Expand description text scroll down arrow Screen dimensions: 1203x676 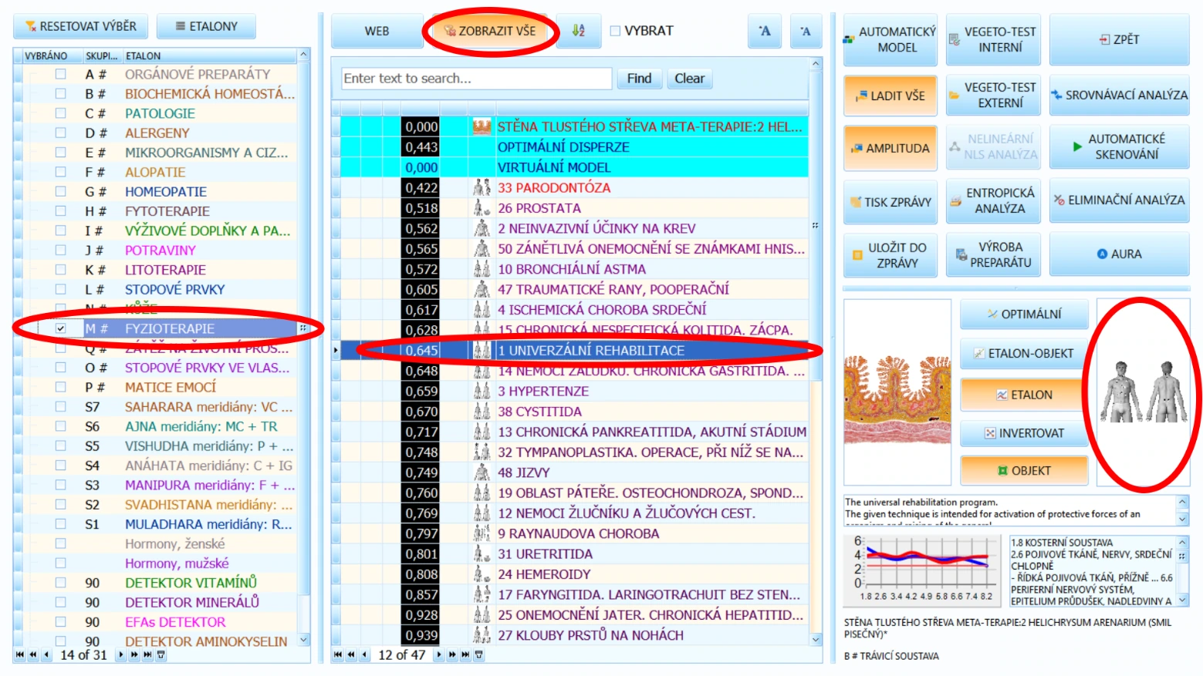pos(1182,520)
